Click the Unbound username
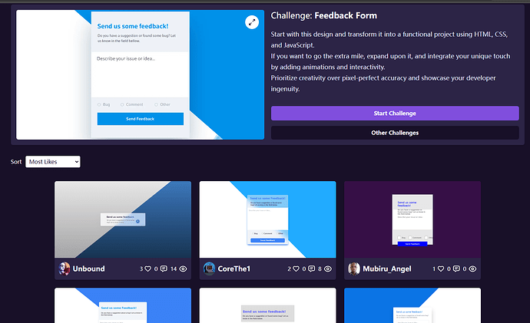The image size is (530, 323). pyautogui.click(x=89, y=269)
